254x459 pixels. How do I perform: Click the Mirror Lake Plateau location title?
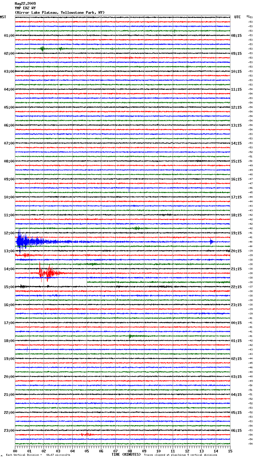(x=60, y=13)
